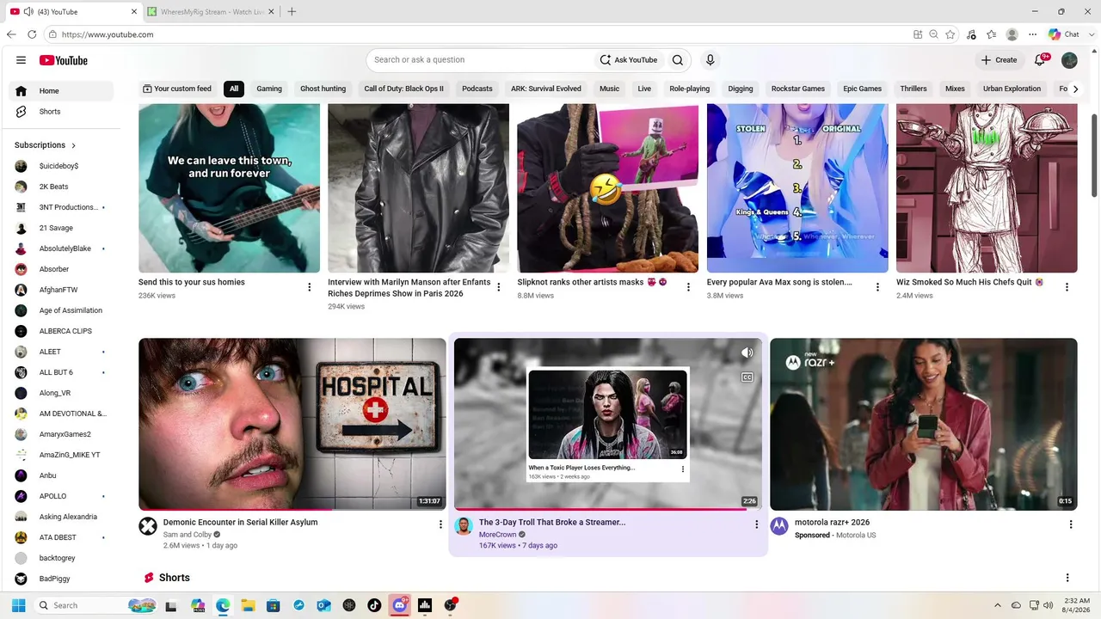Screen dimensions: 1101x619
Task: Open the Demonic Encounter video thumbnail
Action: (292, 424)
